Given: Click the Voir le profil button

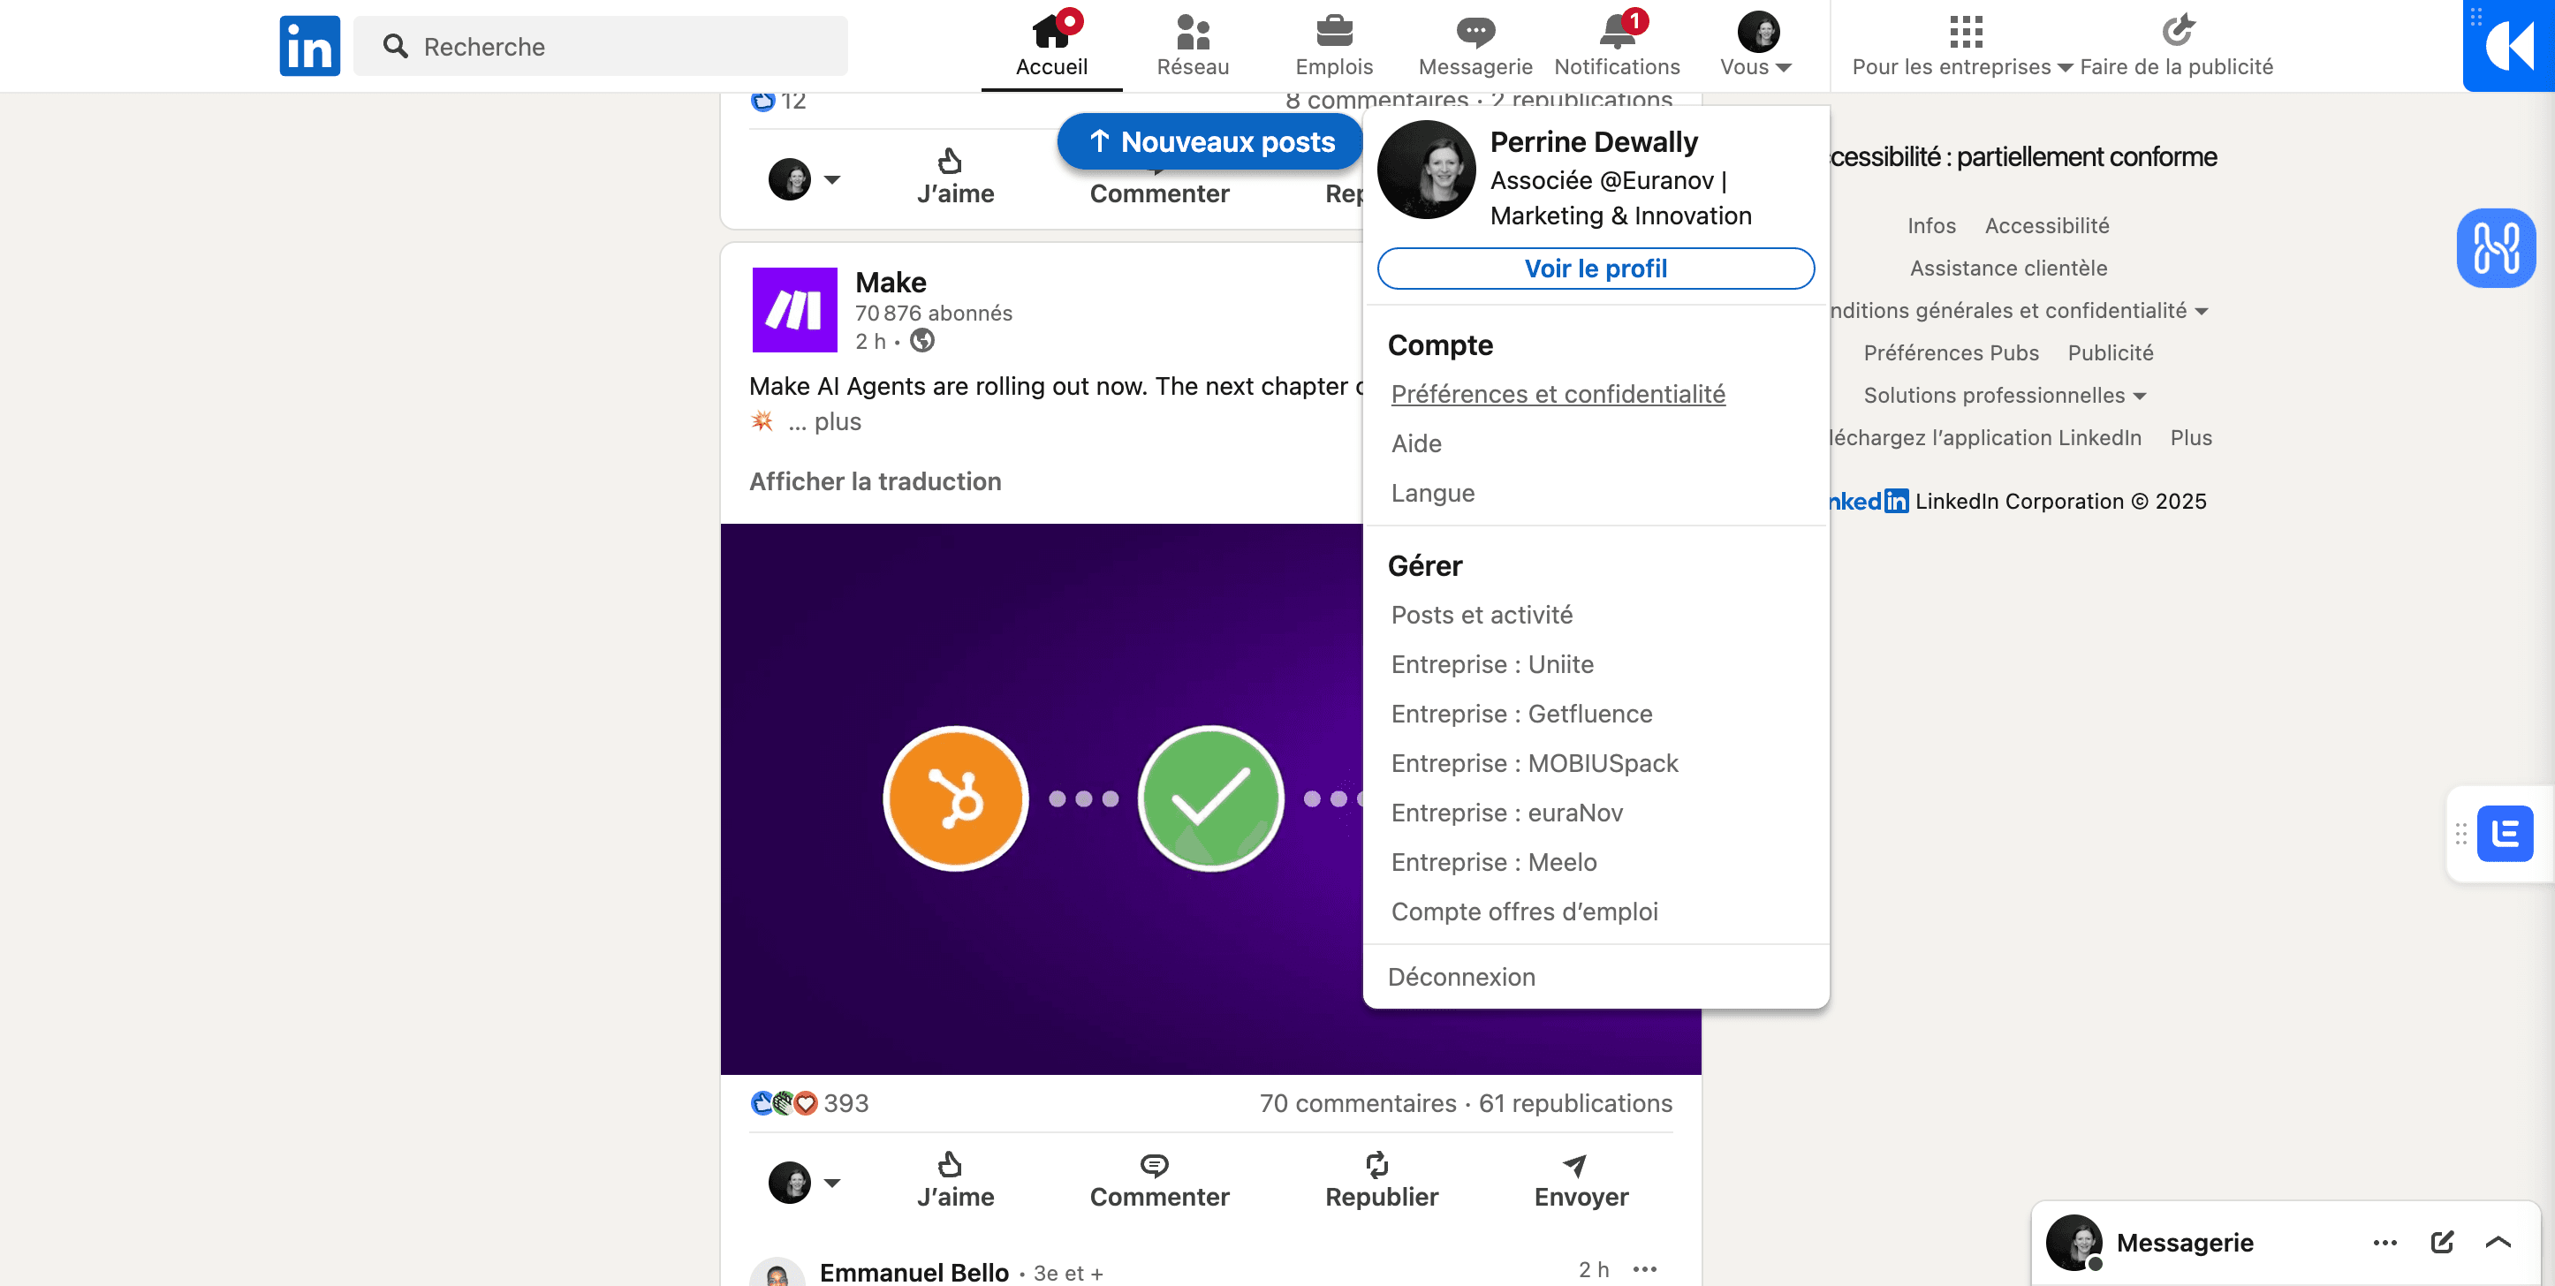Looking at the screenshot, I should point(1596,269).
